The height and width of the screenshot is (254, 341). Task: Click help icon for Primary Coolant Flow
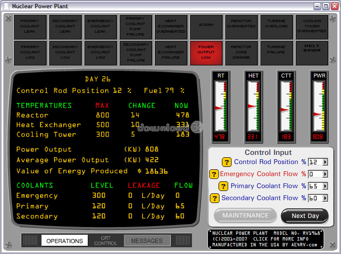(x=223, y=186)
